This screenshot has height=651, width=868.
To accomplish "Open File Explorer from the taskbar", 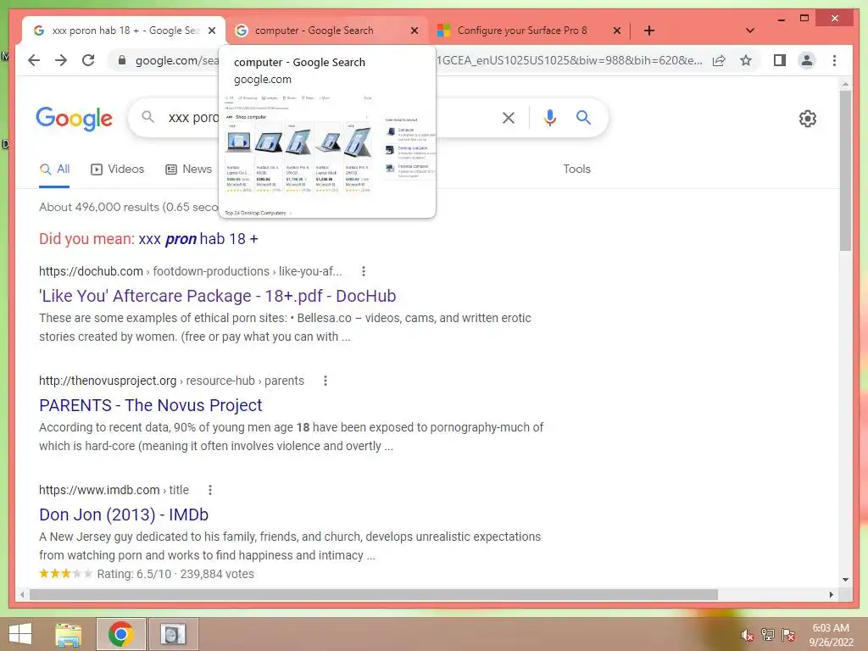I will coord(69,634).
